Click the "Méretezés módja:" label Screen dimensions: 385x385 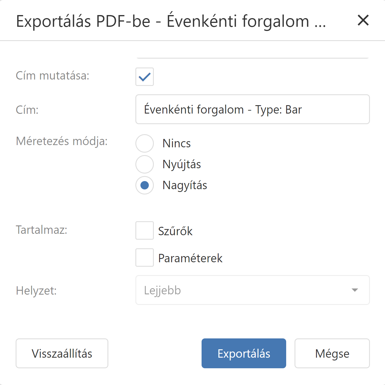pyautogui.click(x=62, y=141)
